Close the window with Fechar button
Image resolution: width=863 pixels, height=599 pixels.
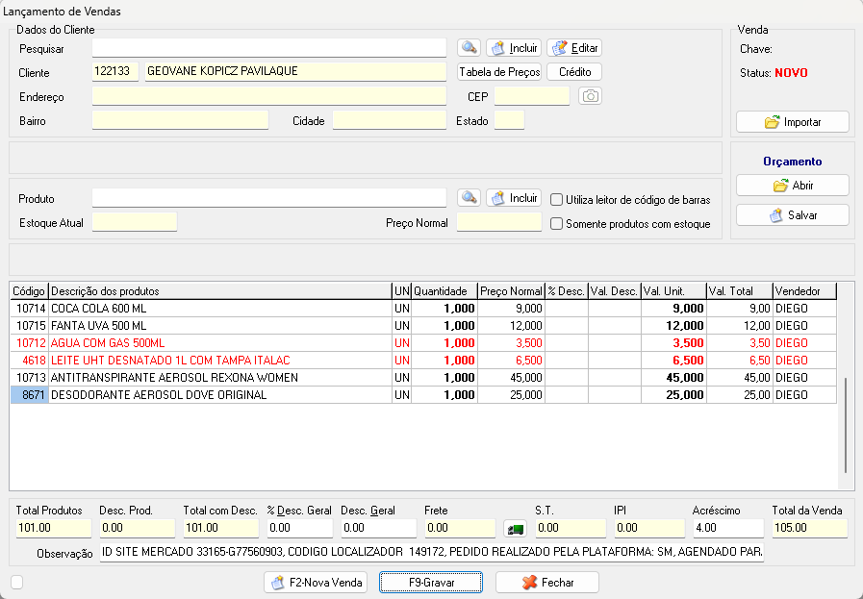pyautogui.click(x=547, y=583)
